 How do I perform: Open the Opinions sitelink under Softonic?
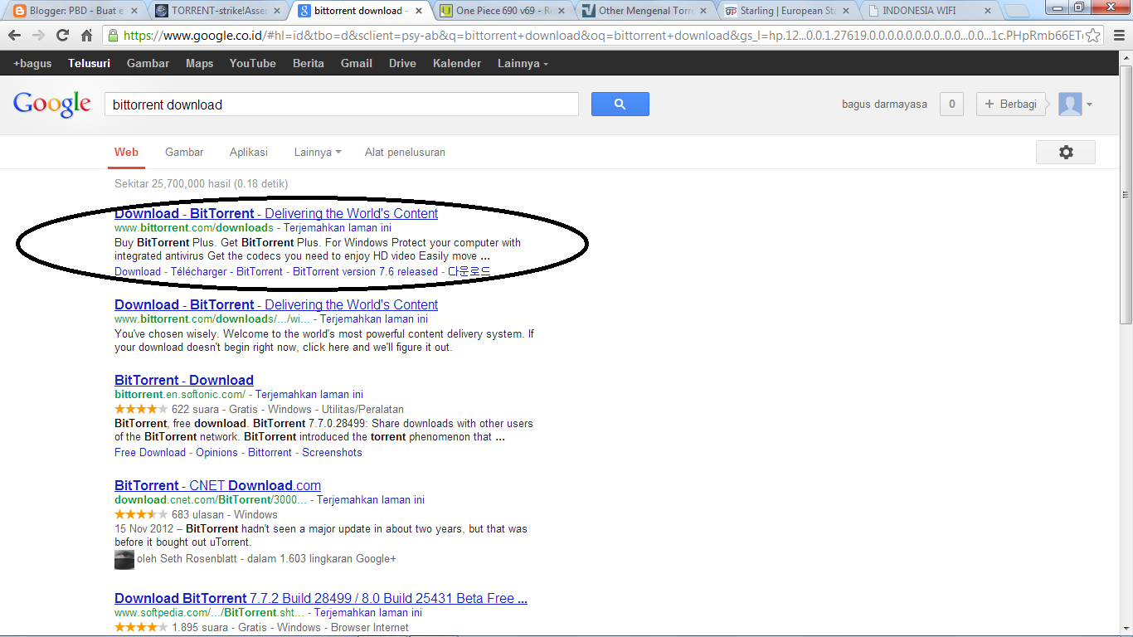click(216, 453)
